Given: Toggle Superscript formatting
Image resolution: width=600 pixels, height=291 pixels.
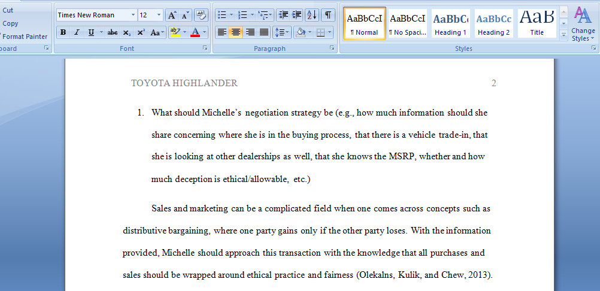Looking at the screenshot, I should tap(141, 32).
